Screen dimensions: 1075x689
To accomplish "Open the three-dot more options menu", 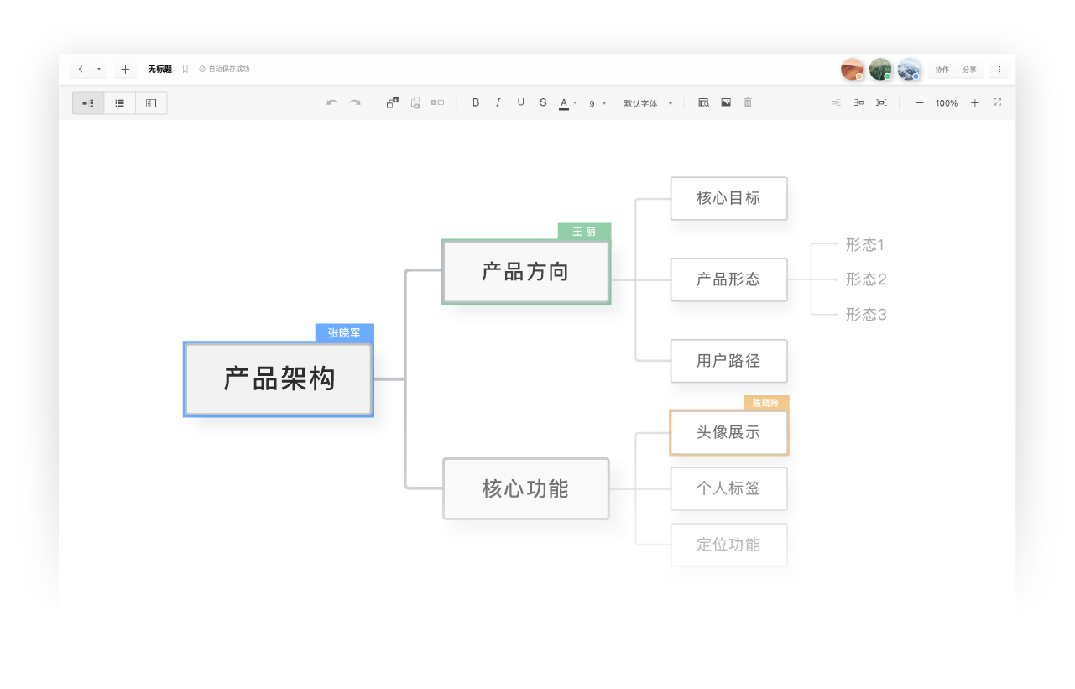I will (999, 69).
